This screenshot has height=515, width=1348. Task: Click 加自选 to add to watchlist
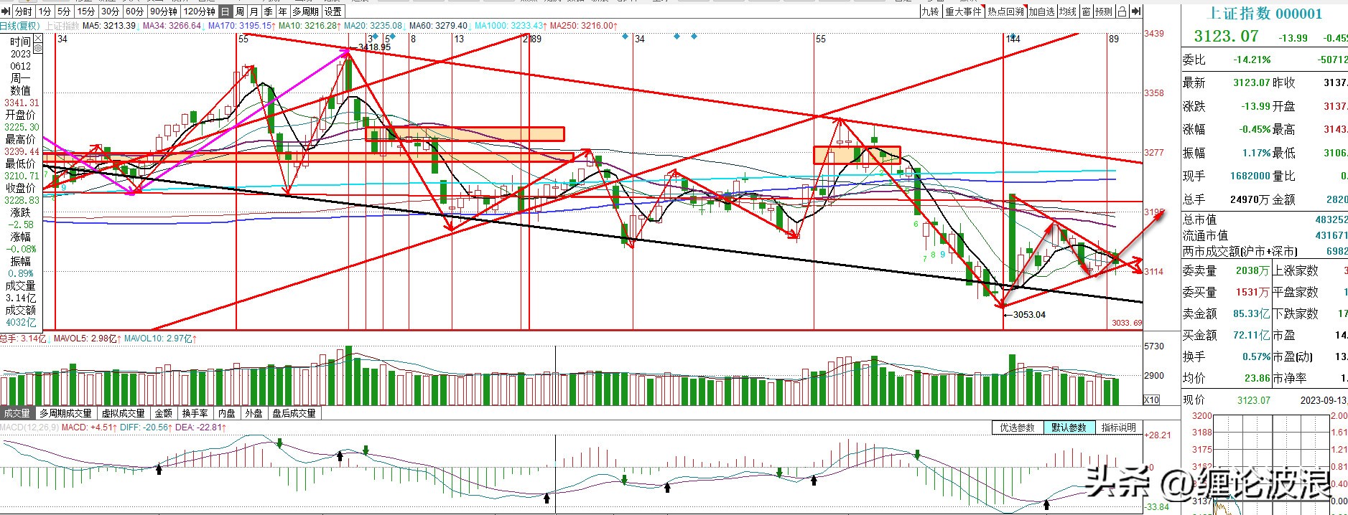1041,11
